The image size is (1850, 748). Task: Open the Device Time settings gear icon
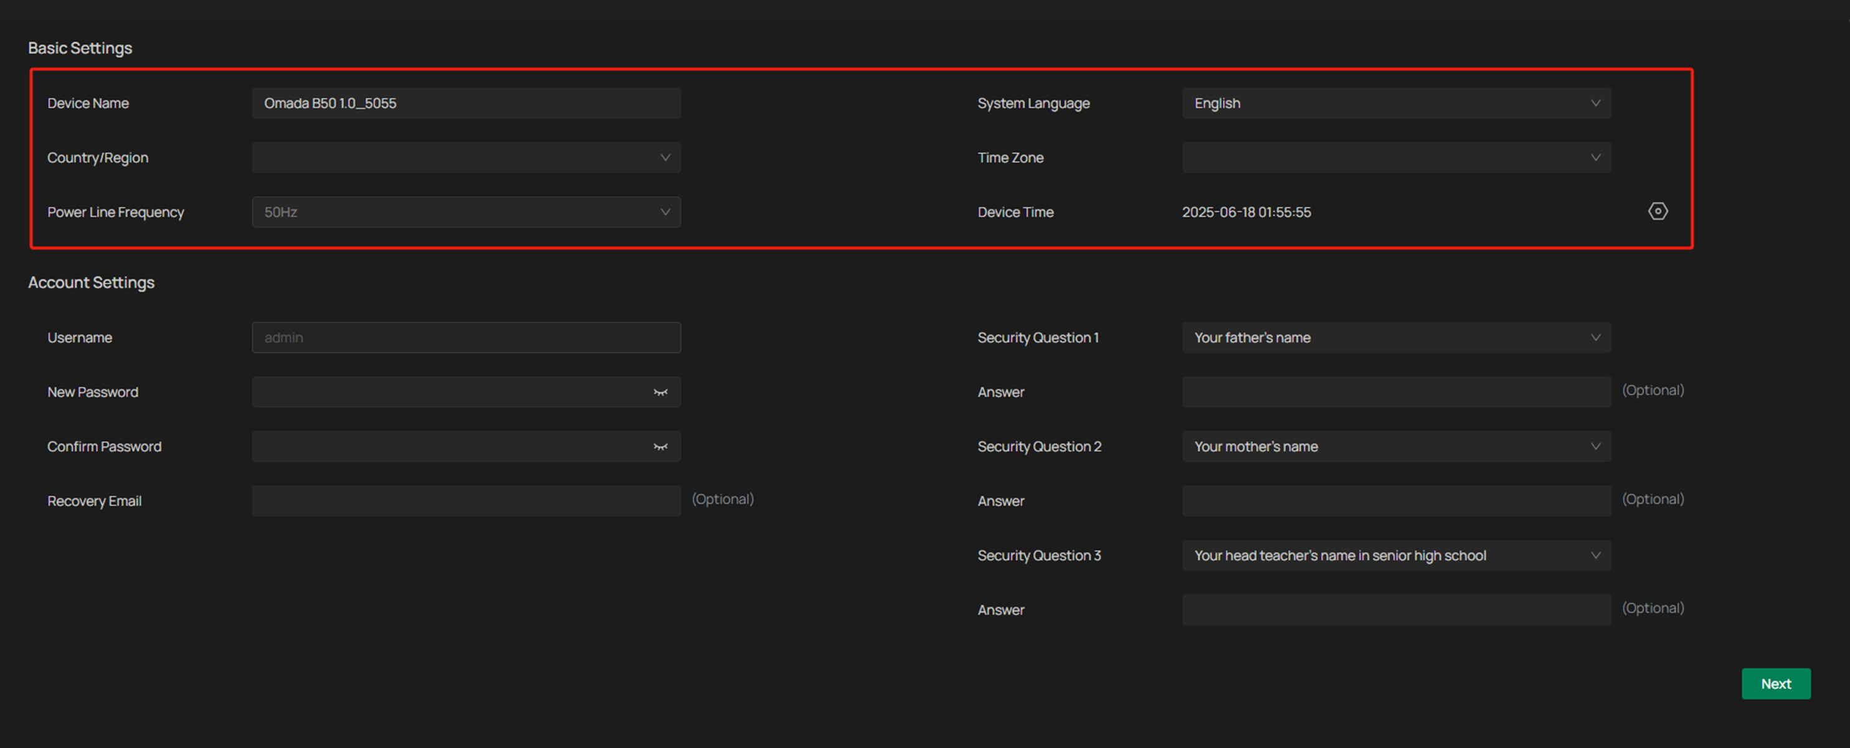1658,212
